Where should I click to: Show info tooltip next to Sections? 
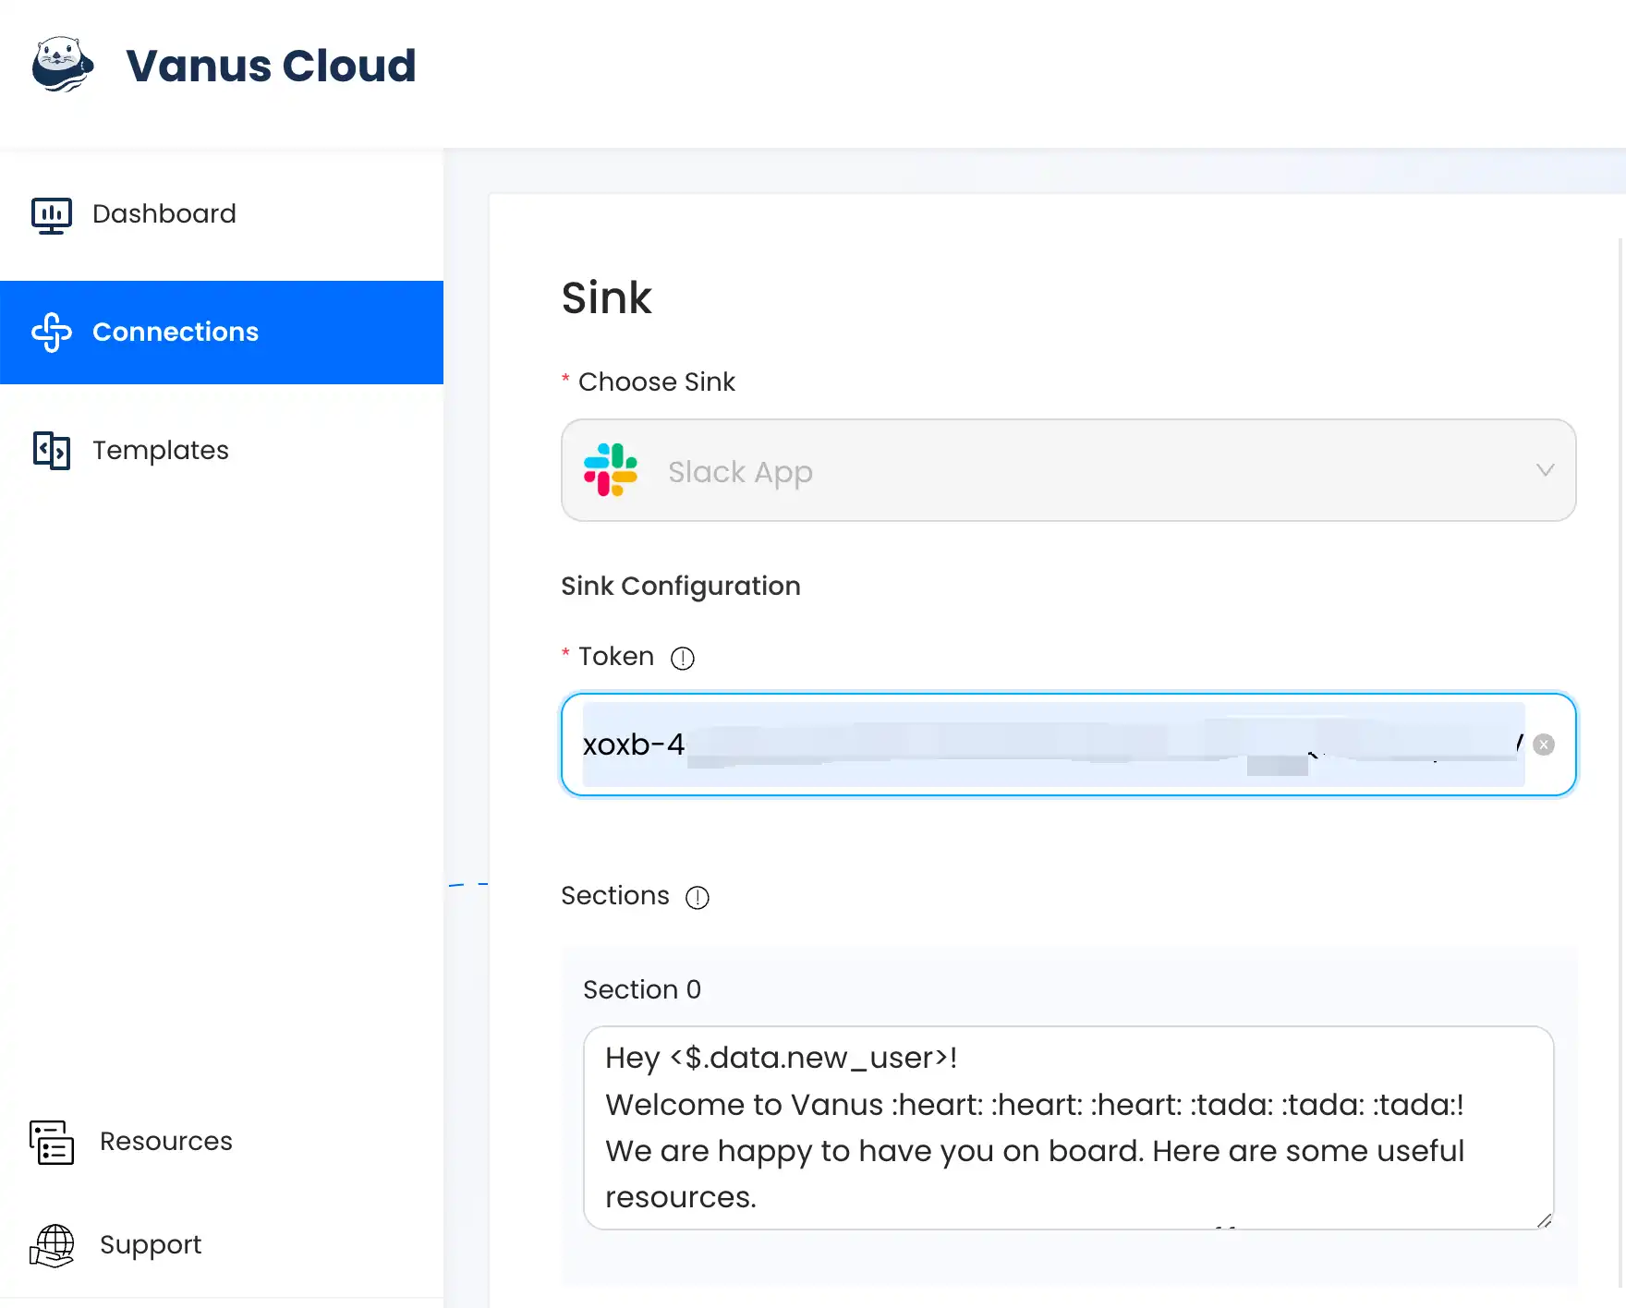[698, 898]
